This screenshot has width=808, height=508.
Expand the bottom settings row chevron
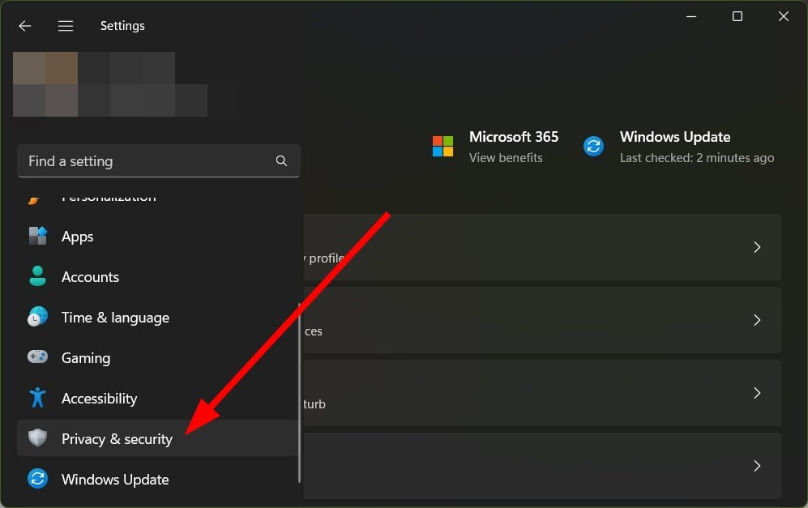pos(757,466)
